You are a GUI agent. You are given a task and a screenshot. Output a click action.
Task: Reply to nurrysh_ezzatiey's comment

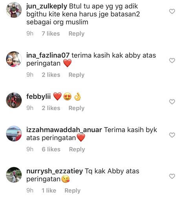click(x=73, y=190)
